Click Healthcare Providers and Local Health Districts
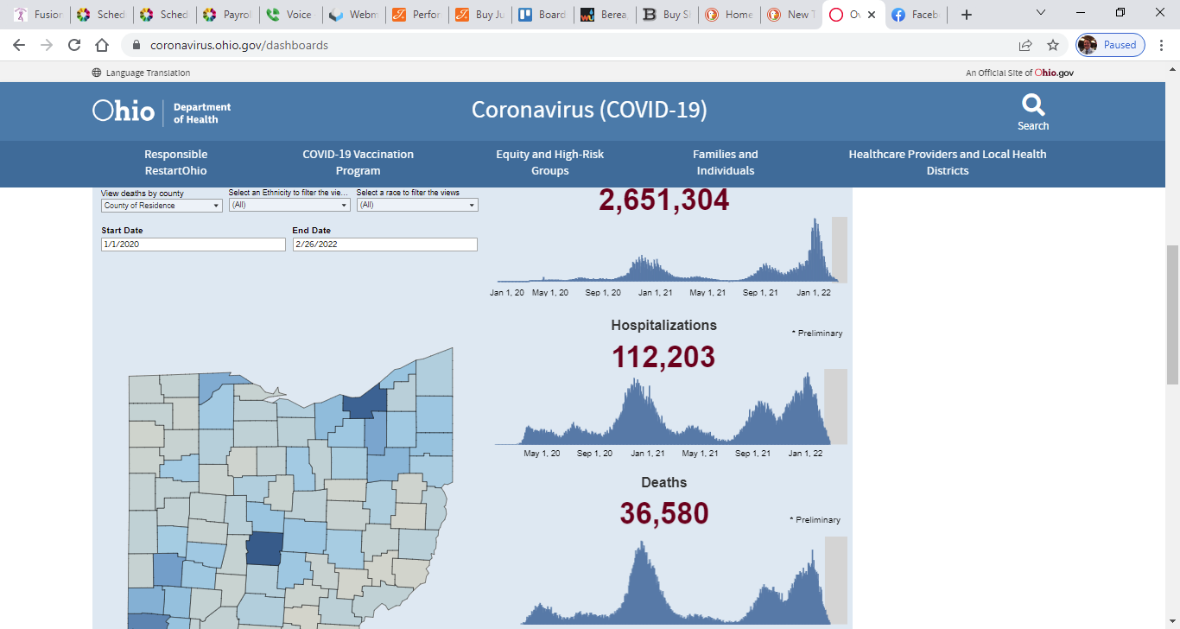Image resolution: width=1180 pixels, height=629 pixels. click(x=947, y=162)
